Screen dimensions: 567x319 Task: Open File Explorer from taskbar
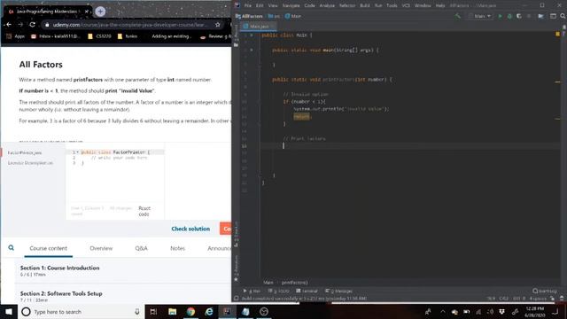point(172,311)
